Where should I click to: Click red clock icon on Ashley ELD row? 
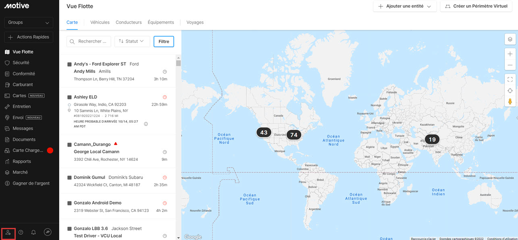pyautogui.click(x=164, y=97)
